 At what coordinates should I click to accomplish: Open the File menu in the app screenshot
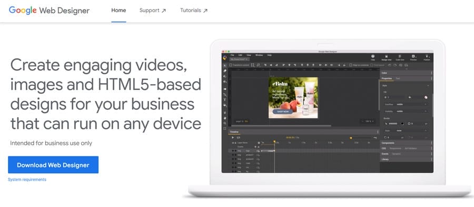click(x=232, y=55)
